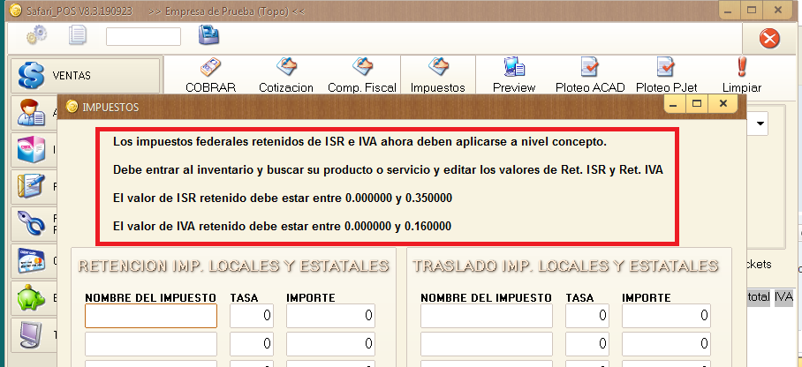The width and height of the screenshot is (802, 367).
Task: Open the VENTAS sidebar section
Action: pos(85,76)
